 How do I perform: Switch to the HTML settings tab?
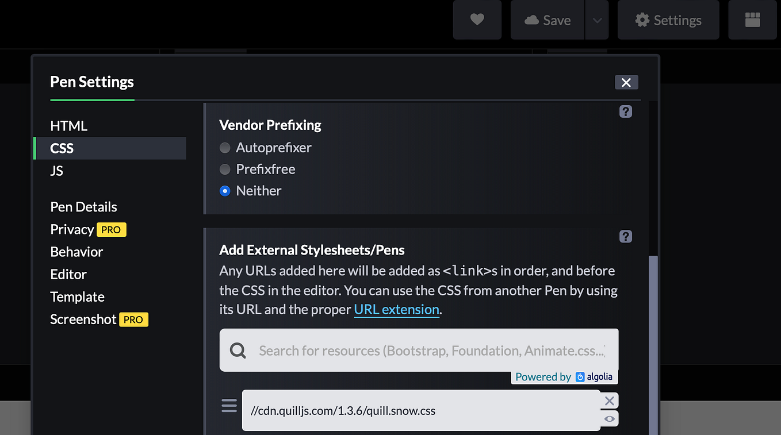68,125
